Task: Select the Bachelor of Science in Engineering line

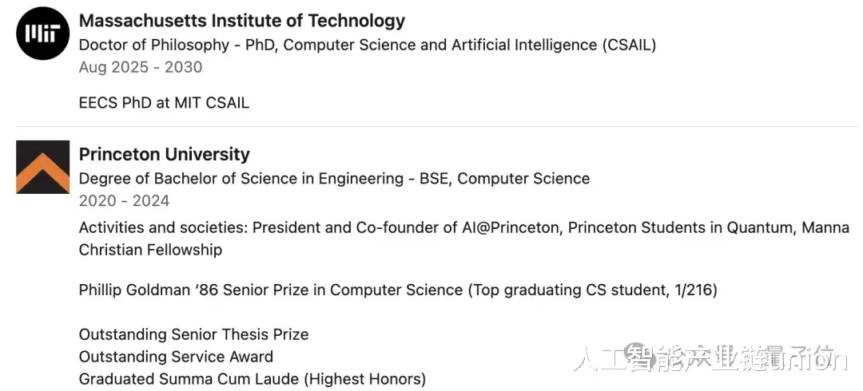Action: (334, 178)
